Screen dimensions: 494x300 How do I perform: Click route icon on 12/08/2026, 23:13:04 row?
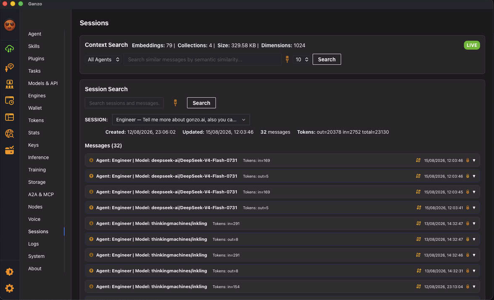[418, 286]
